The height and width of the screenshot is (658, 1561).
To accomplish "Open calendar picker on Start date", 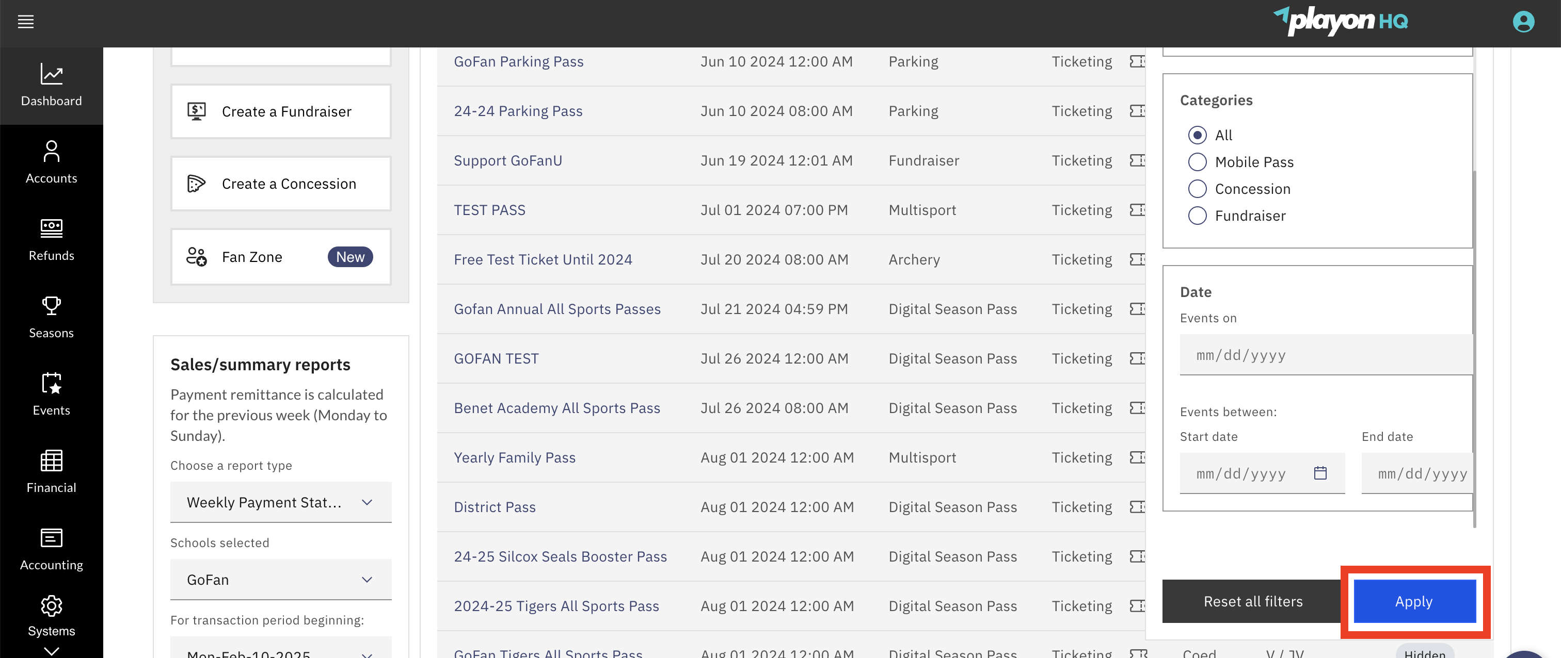I will click(x=1320, y=473).
